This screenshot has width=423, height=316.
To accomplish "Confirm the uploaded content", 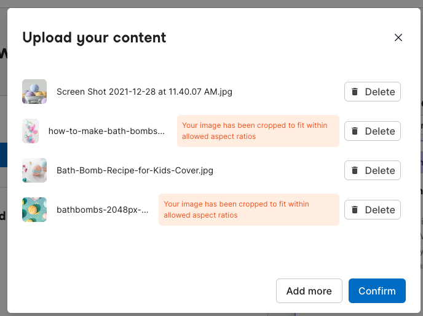I will tap(377, 291).
